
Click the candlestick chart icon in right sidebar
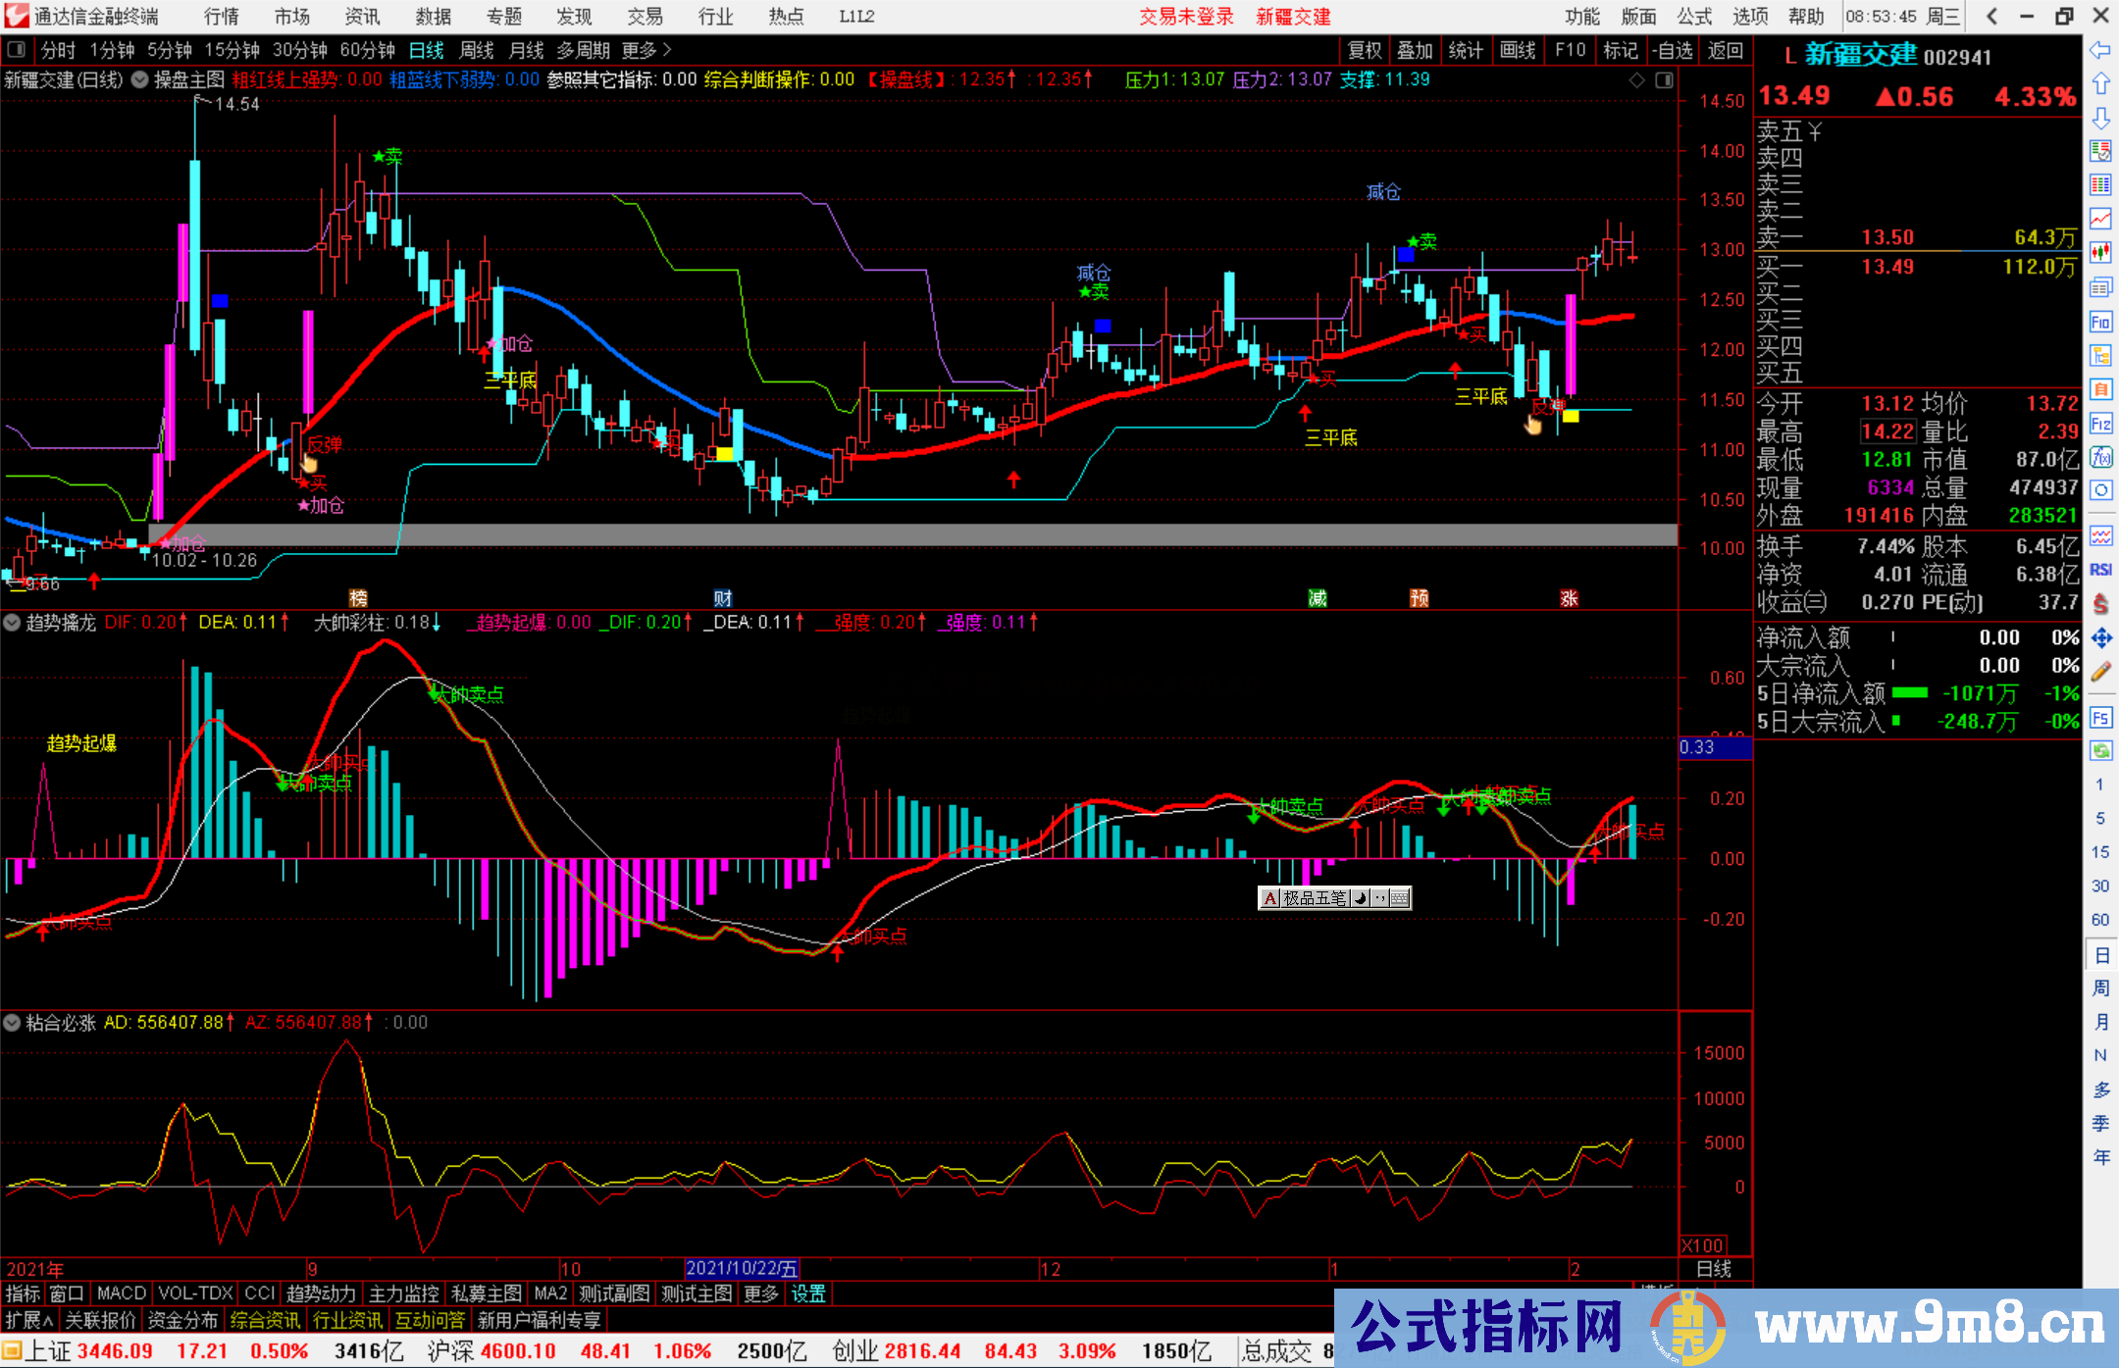2100,252
